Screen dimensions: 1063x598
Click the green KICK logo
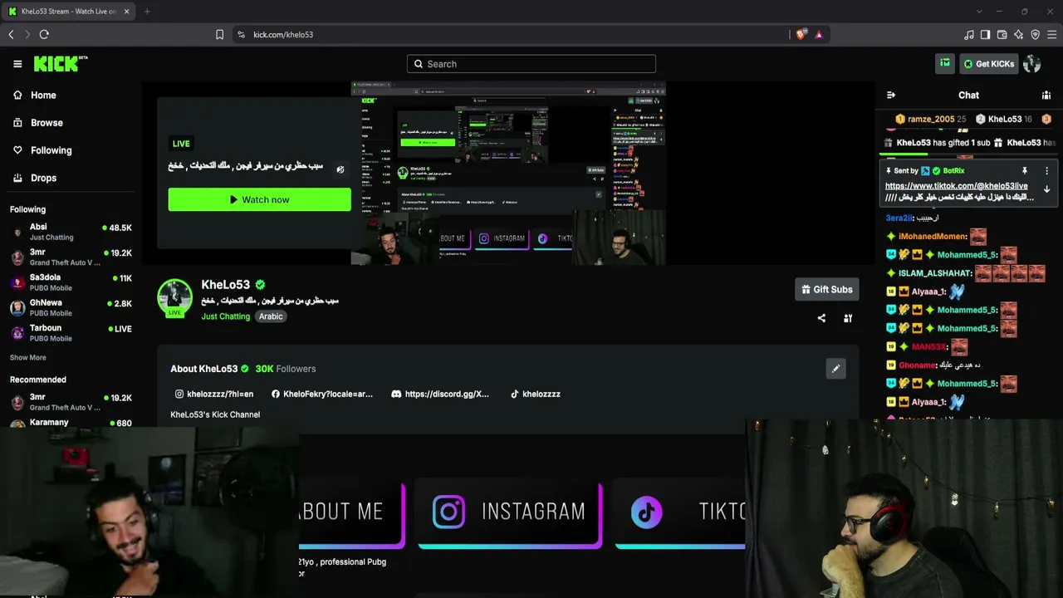[x=61, y=64]
